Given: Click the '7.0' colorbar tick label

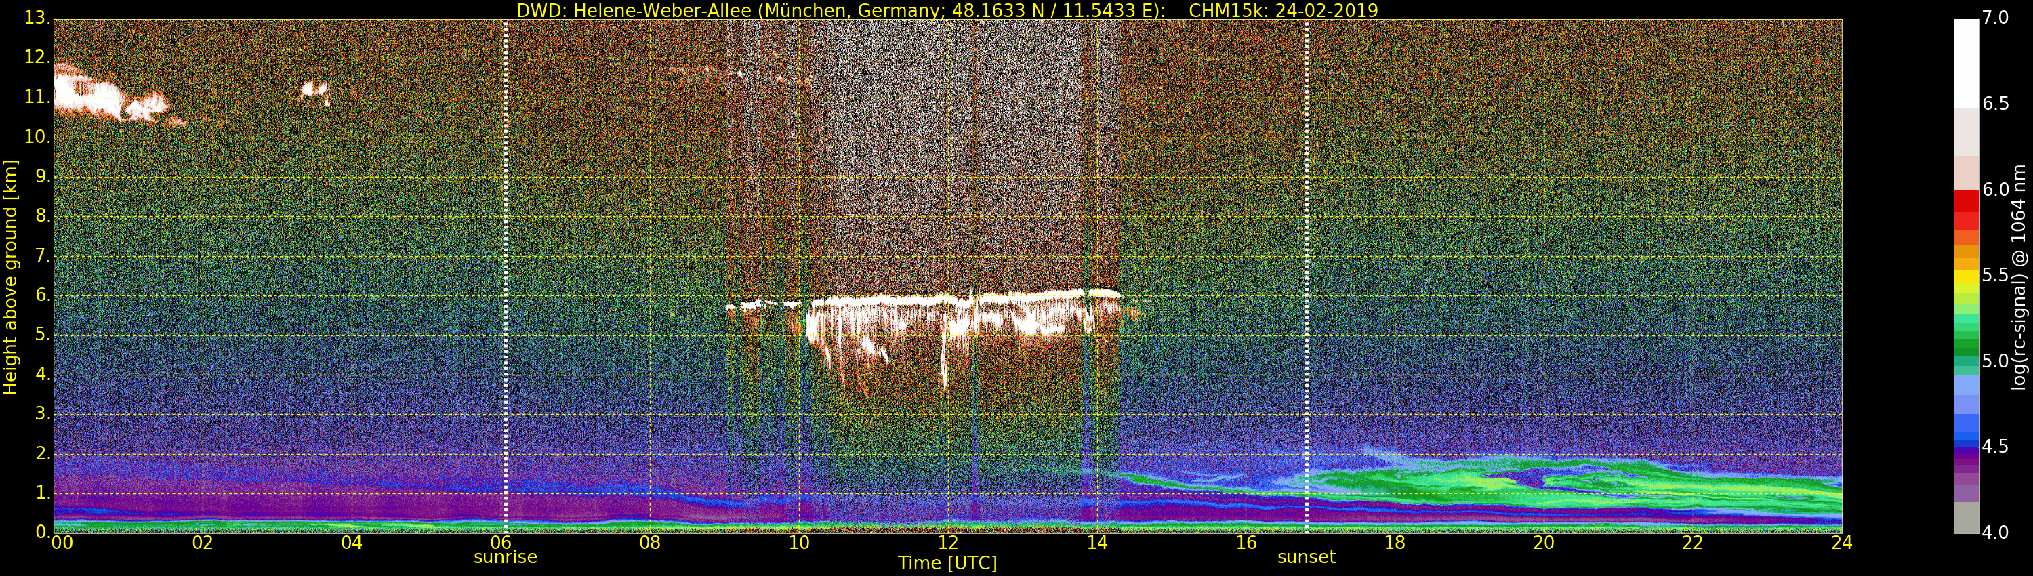Looking at the screenshot, I should point(1995,18).
